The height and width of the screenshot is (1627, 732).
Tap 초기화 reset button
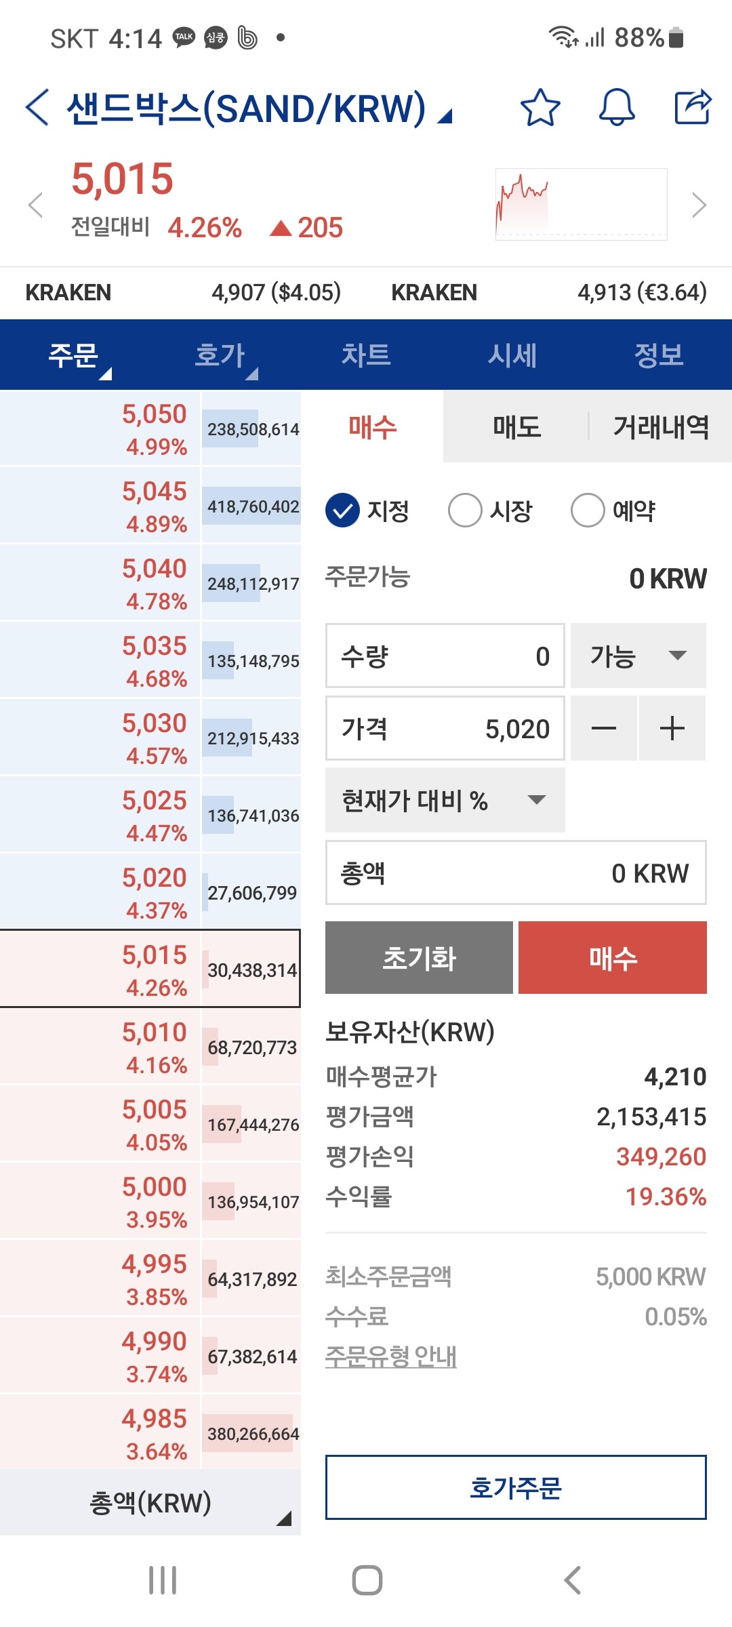pos(419,958)
